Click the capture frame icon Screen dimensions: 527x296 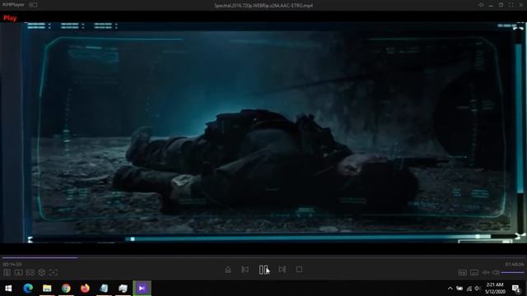pos(53,272)
